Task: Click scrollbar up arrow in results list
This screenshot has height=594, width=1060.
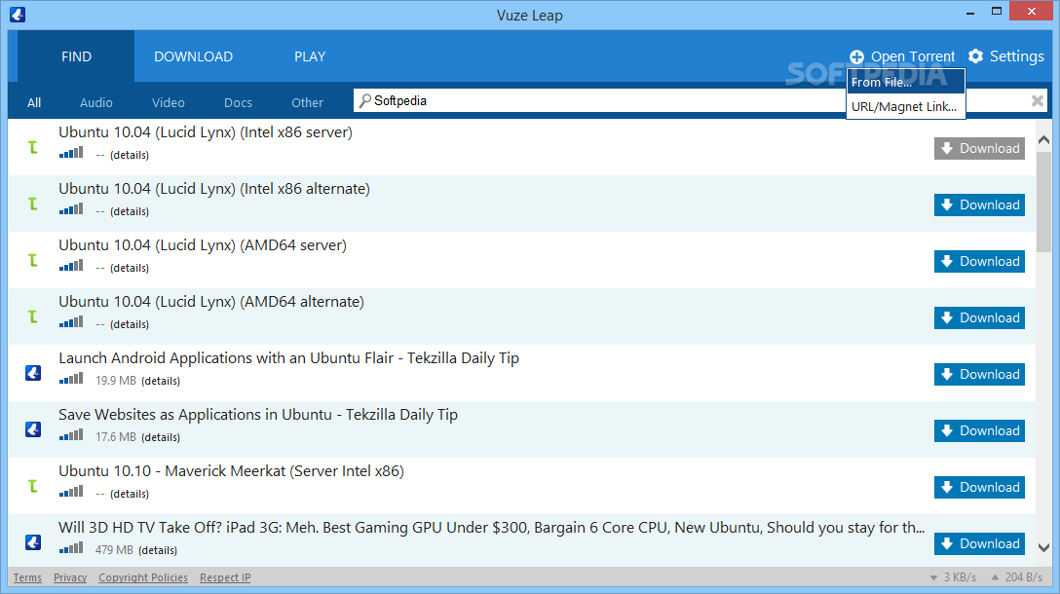Action: pos(1043,140)
